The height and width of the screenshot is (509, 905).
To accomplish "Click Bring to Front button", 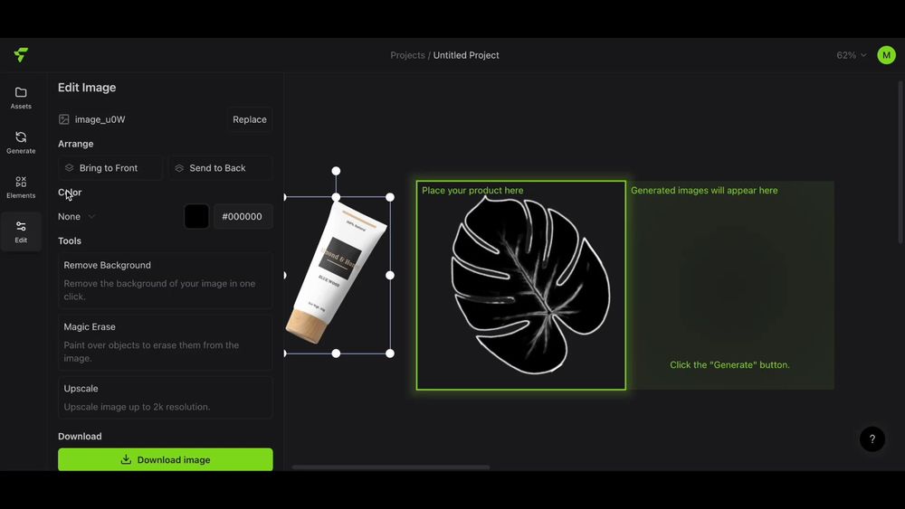I will click(x=110, y=168).
